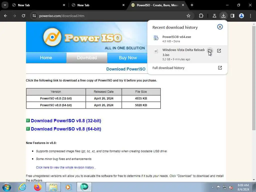
Task: Bookmark this page with the star icon
Action: tap(188, 16)
